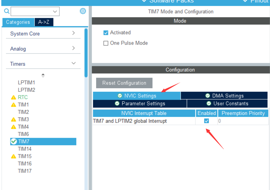This screenshot has height=190, width=270.
Task: Select LPTIM1 in the Timers list
Action: coord(26,83)
